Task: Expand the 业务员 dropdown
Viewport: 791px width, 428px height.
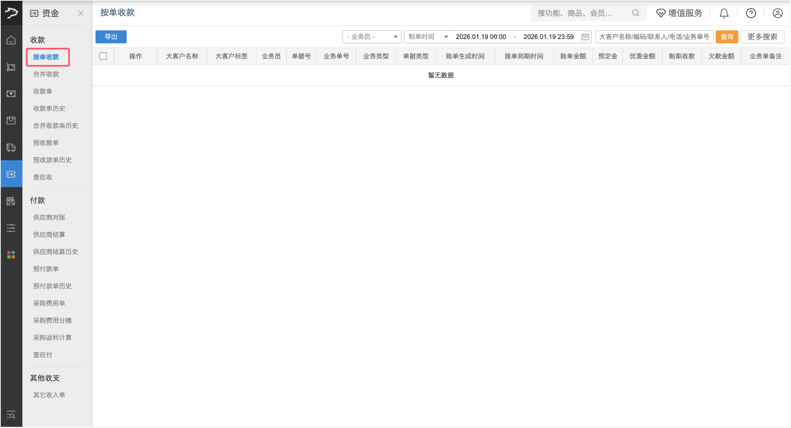Action: point(372,37)
